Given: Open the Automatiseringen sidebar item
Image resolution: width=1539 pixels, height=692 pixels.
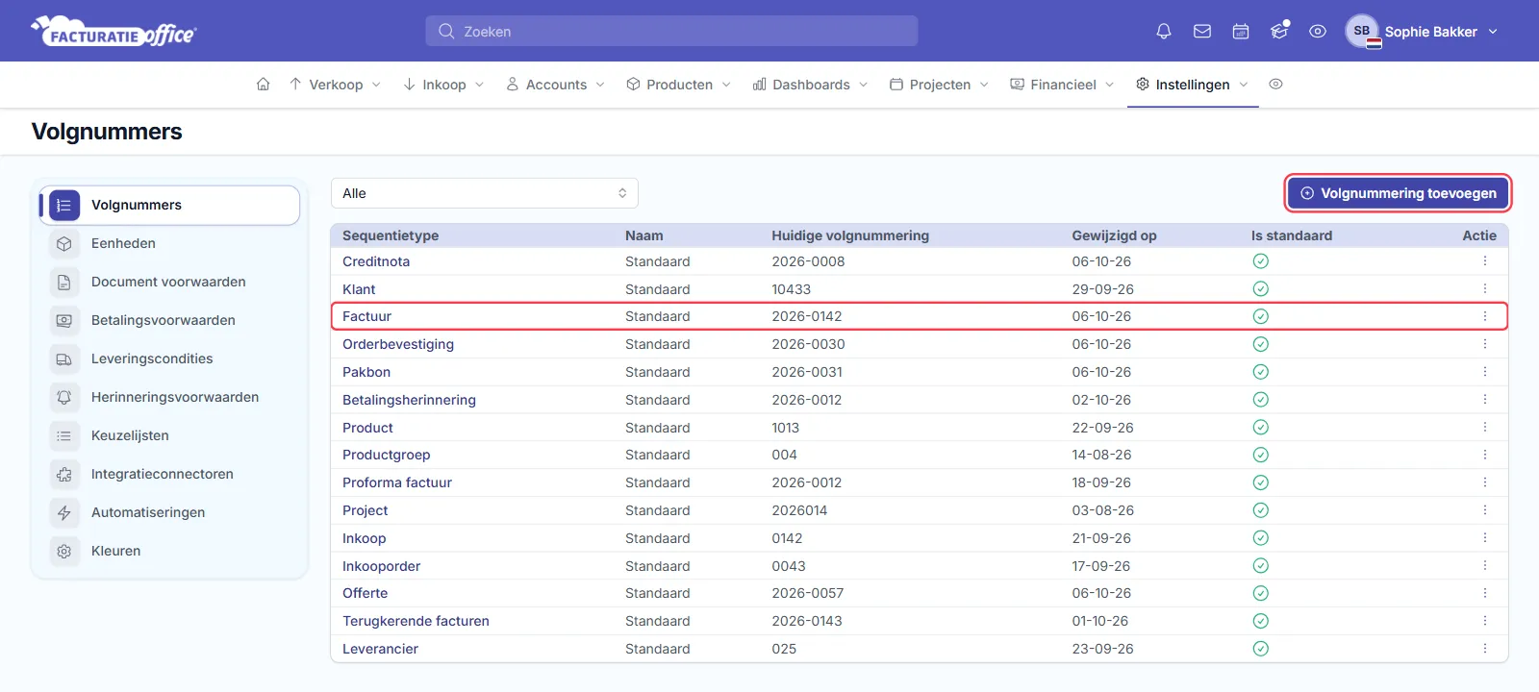Looking at the screenshot, I should coord(169,512).
